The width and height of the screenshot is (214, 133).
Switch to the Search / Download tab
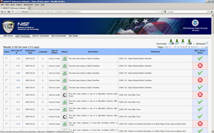(x=41, y=36)
